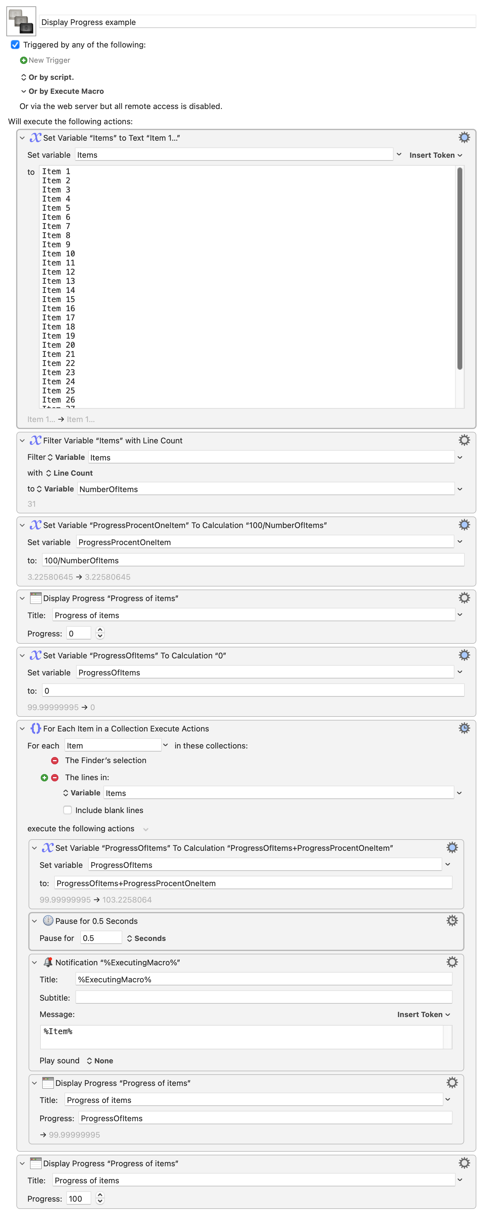The width and height of the screenshot is (483, 1215).
Task: Click first Display Progress window icon
Action: (x=35, y=597)
